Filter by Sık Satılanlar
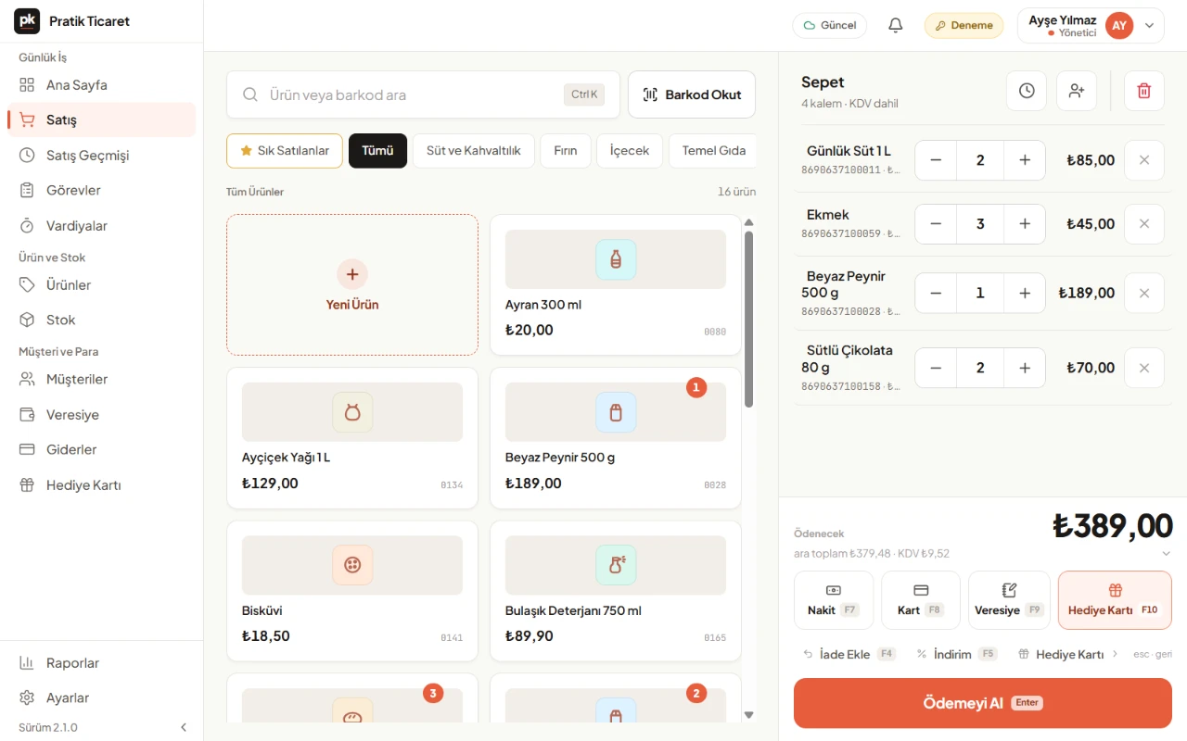 pyautogui.click(x=285, y=151)
